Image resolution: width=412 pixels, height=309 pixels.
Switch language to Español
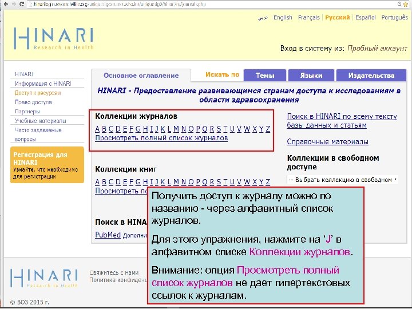click(x=366, y=17)
